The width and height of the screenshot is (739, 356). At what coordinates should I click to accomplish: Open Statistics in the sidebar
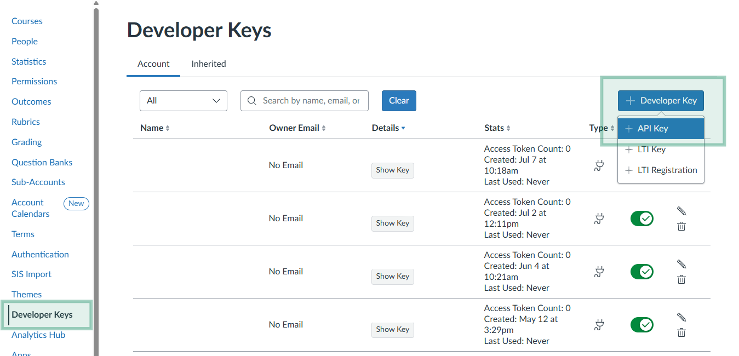28,62
